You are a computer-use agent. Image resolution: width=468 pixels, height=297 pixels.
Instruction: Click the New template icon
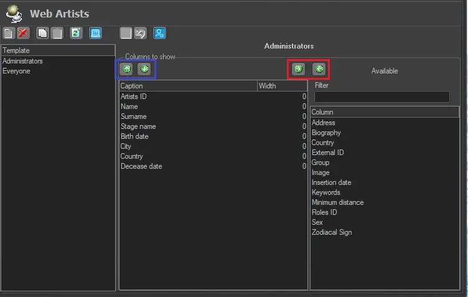pyautogui.click(x=9, y=34)
